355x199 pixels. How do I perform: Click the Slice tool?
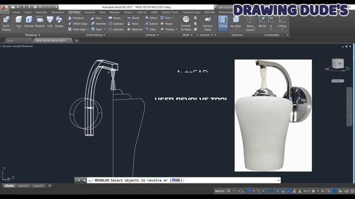96,18
